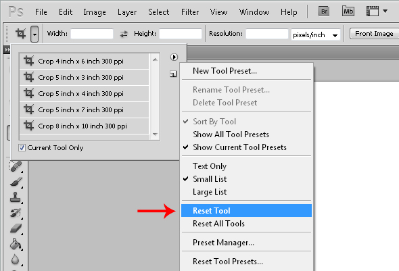
Task: Click the Front Image button
Action: point(374,34)
